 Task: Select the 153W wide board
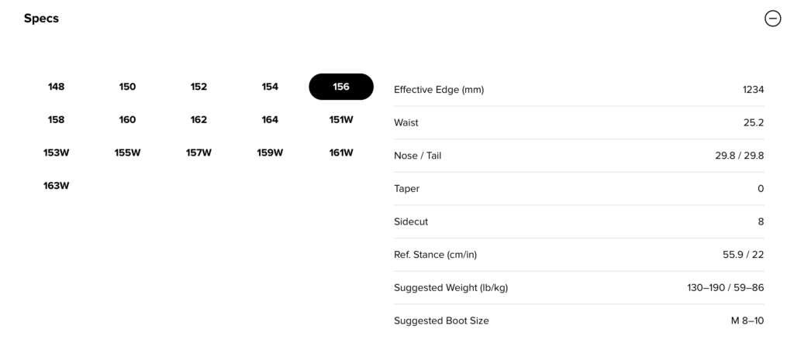[x=56, y=153]
